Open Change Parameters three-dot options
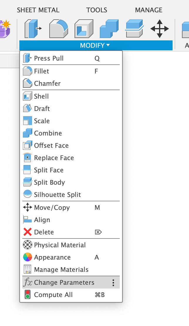The width and height of the screenshot is (189, 326). [x=113, y=282]
